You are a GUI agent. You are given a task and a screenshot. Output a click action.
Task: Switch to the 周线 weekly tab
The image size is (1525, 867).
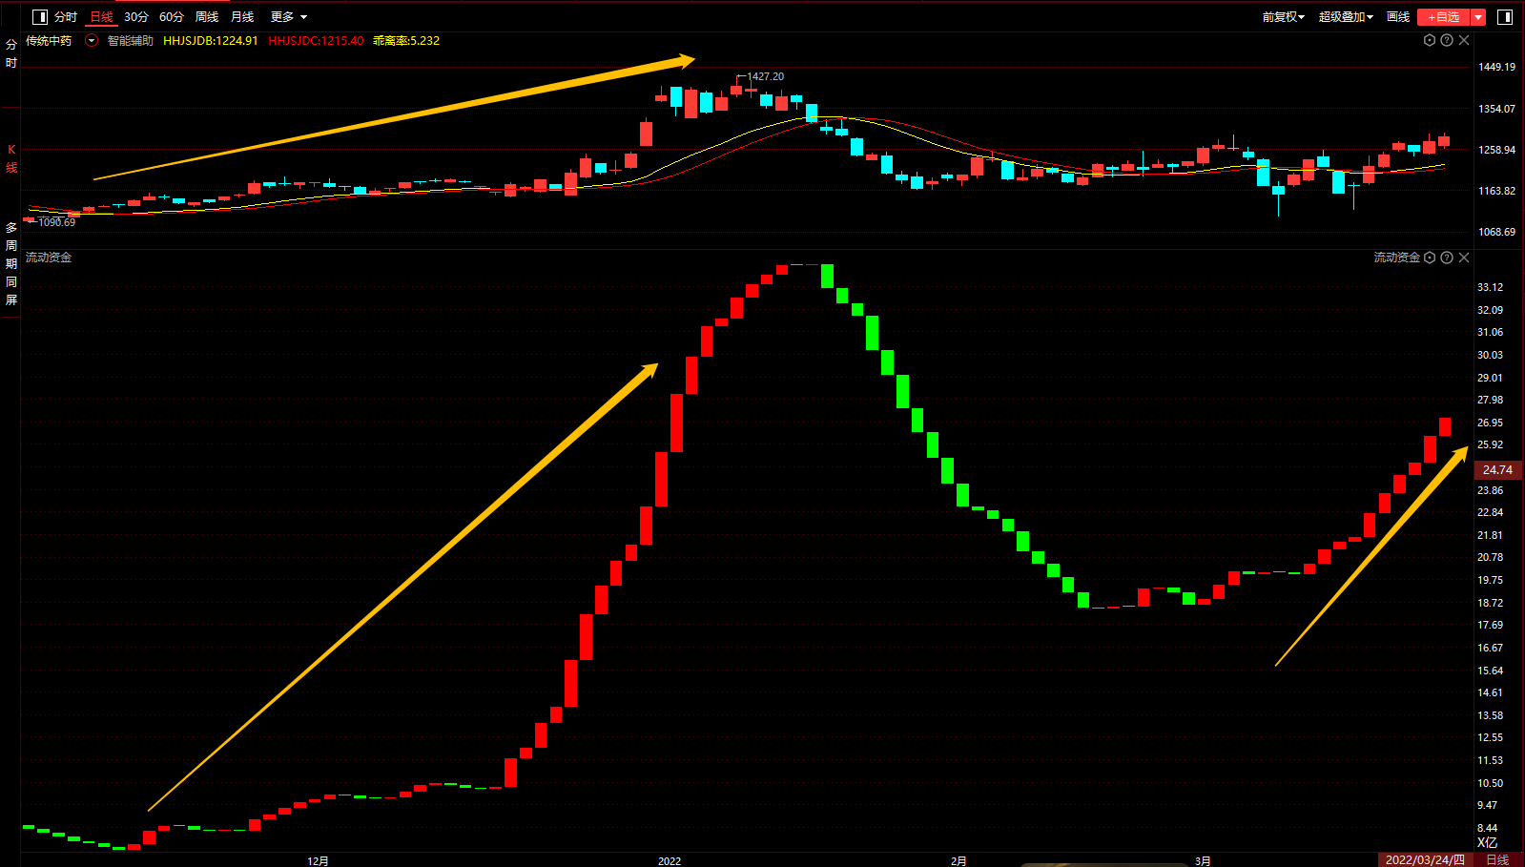(x=207, y=17)
